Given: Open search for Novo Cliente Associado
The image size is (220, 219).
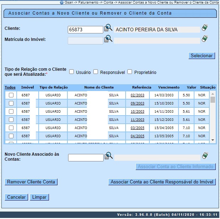Looking at the screenshot, I should 108,156.
